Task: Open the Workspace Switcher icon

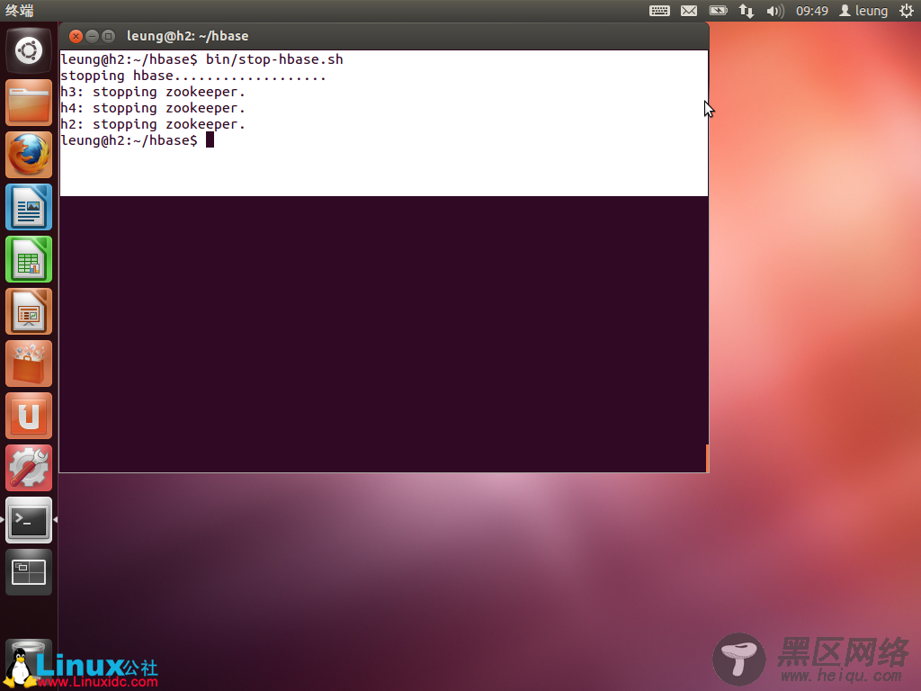Action: [x=29, y=572]
